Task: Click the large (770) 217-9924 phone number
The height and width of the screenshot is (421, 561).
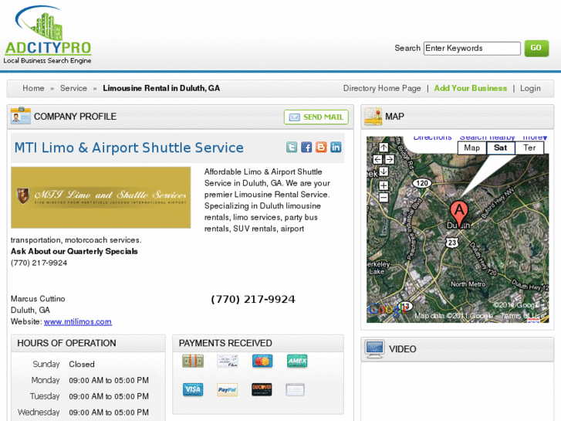Action: tap(253, 299)
